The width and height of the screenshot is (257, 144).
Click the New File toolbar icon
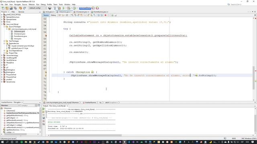(3, 8)
